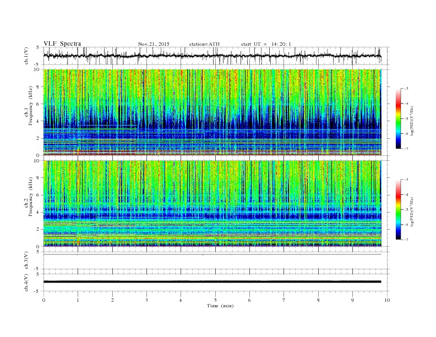This screenshot has height=337, width=436.
Task: Click the "ch.3(V)" axis label
Action: (26, 260)
